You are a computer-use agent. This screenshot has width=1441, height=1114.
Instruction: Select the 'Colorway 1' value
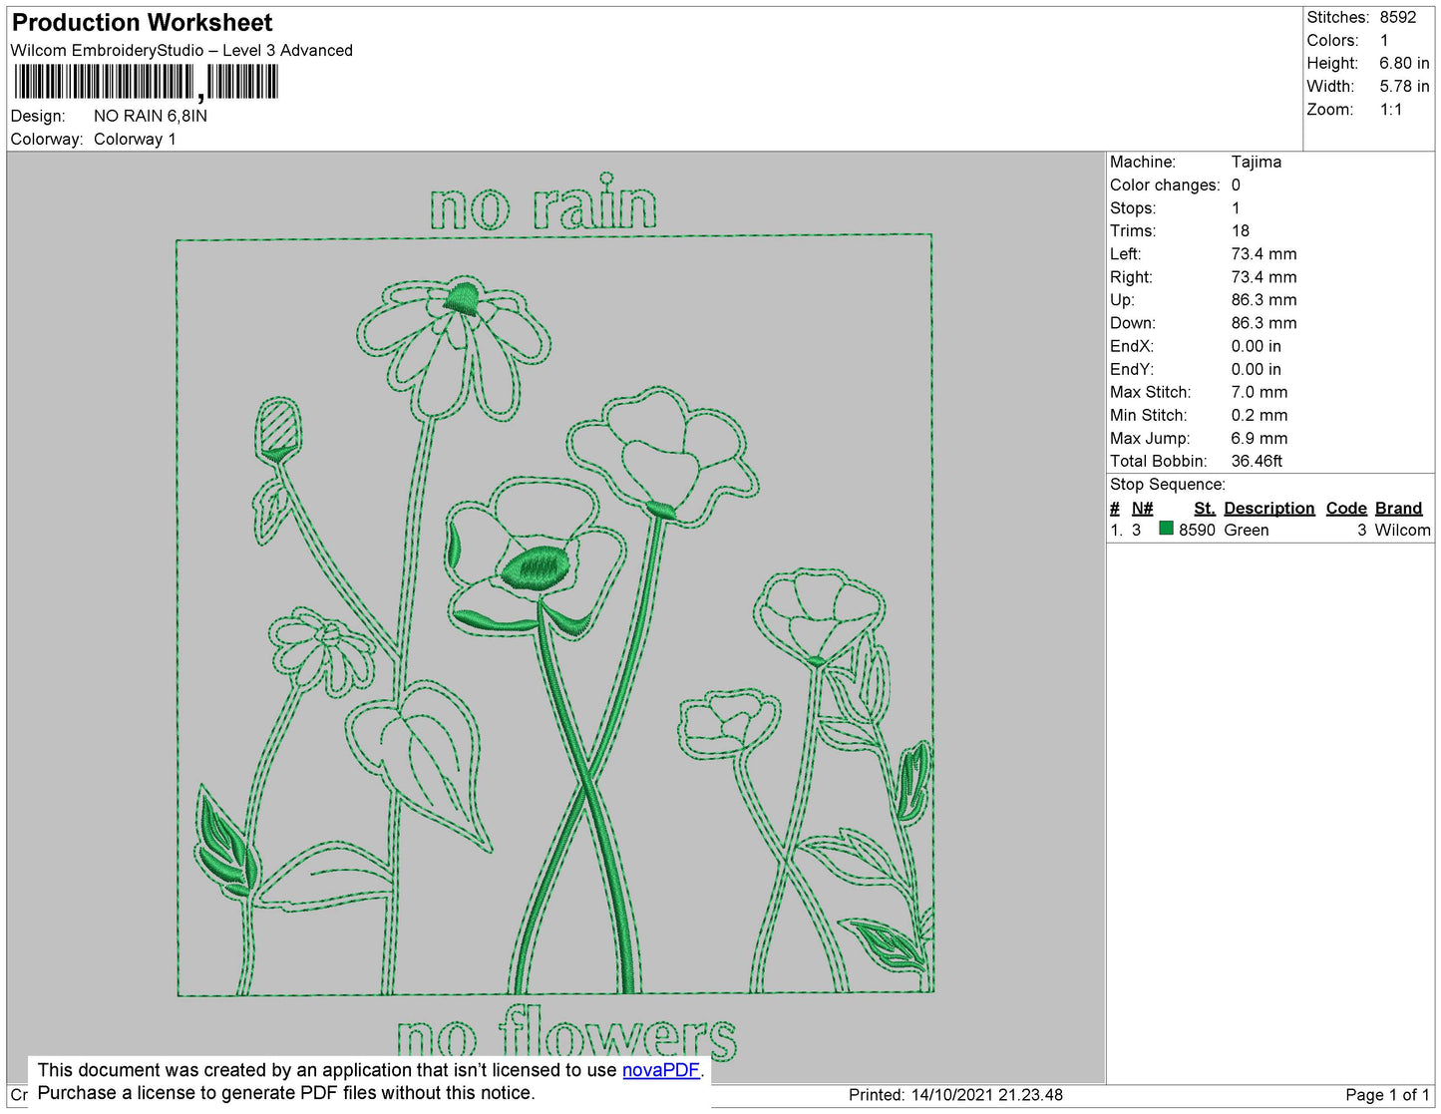tap(135, 140)
